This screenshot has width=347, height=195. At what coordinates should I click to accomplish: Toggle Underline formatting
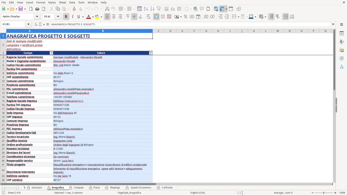click(79, 17)
